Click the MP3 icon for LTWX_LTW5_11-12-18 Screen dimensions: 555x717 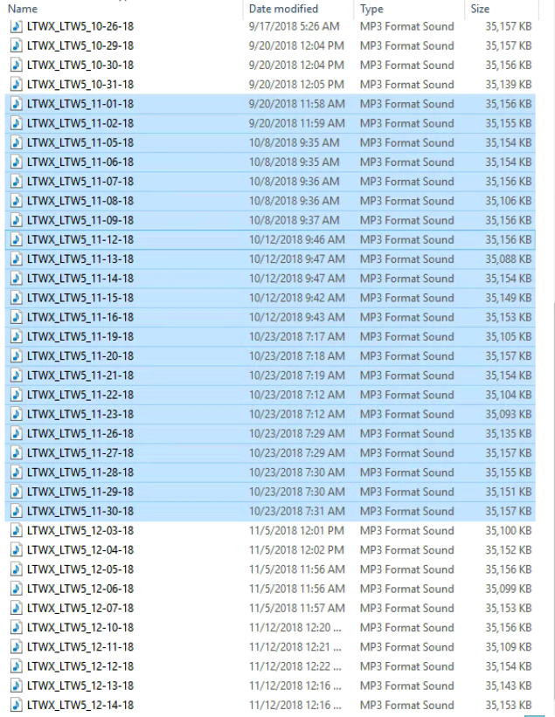point(17,239)
